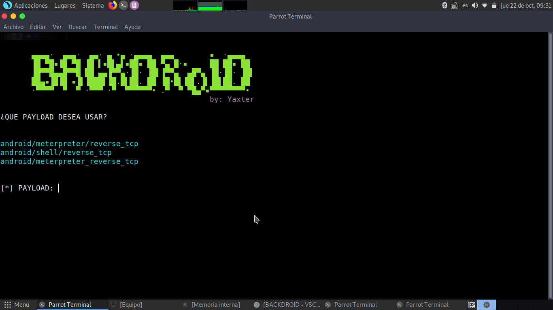Open the Wi-Fi network icon
553x310 pixels.
click(x=485, y=5)
